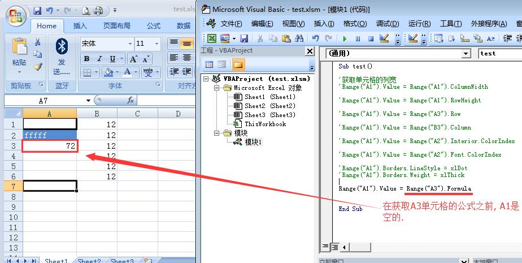This screenshot has width=522, height=263.
Task: Toggle middle vertical alignment button
Action: (x=187, y=44)
